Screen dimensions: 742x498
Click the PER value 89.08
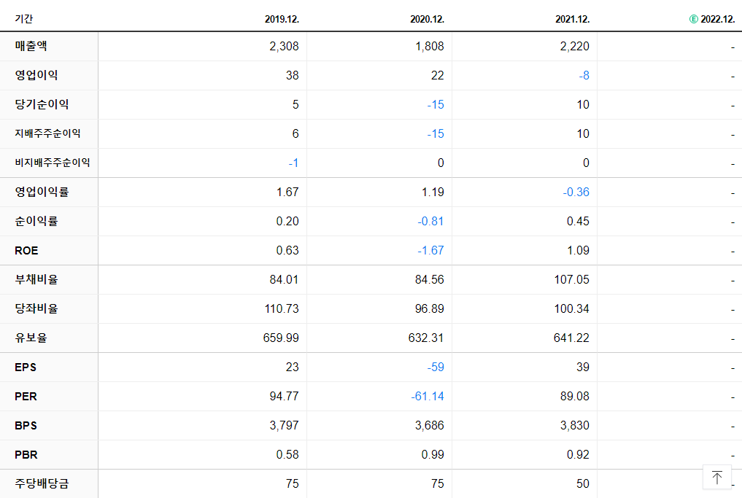tap(574, 397)
